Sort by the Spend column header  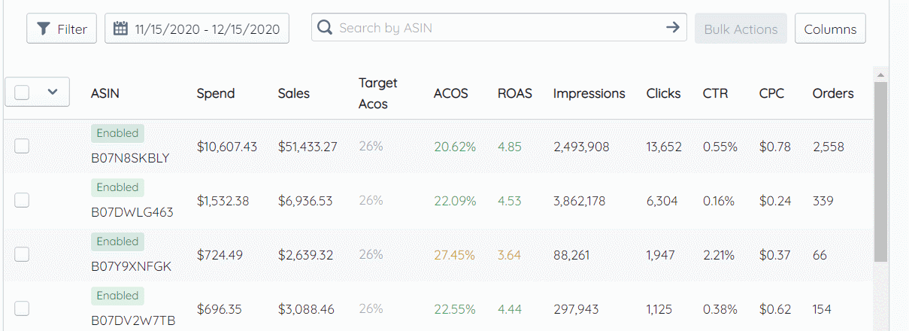[x=216, y=93]
